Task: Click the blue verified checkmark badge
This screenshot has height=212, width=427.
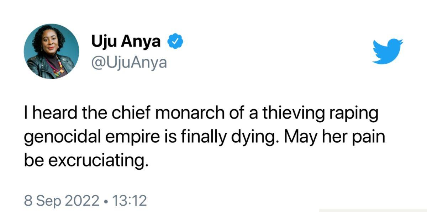Action: pyautogui.click(x=175, y=42)
